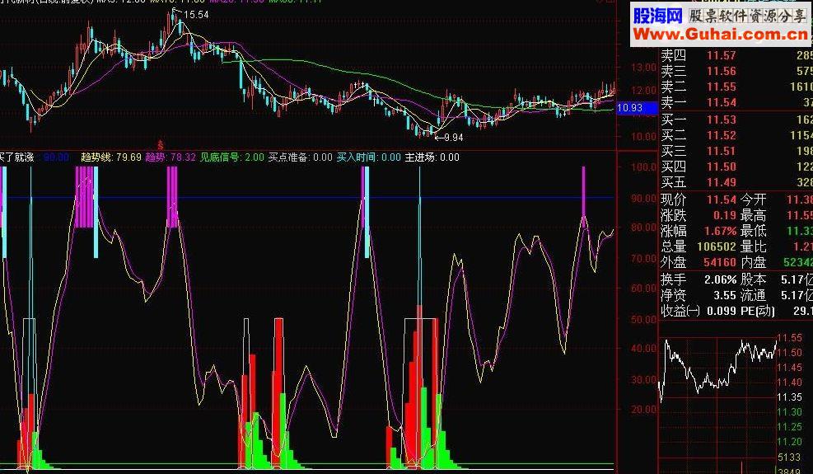Click the 总量 value 106502
This screenshot has height=474, width=813.
717,246
